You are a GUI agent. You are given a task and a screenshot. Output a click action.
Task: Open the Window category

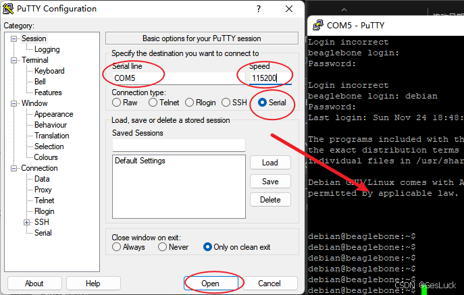(34, 103)
